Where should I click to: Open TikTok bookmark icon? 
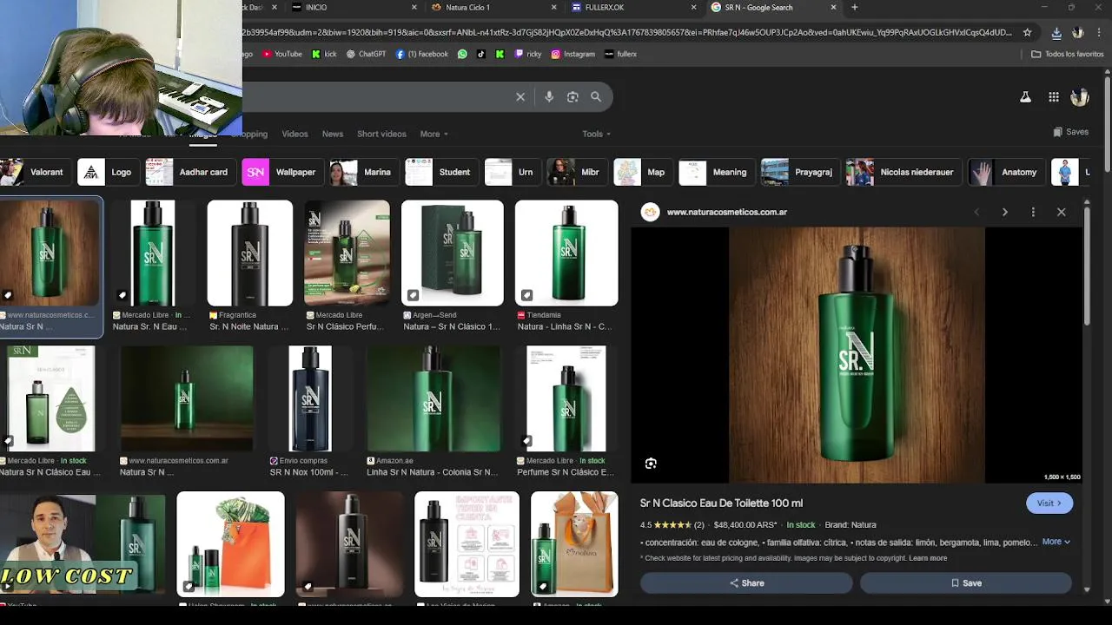point(480,54)
